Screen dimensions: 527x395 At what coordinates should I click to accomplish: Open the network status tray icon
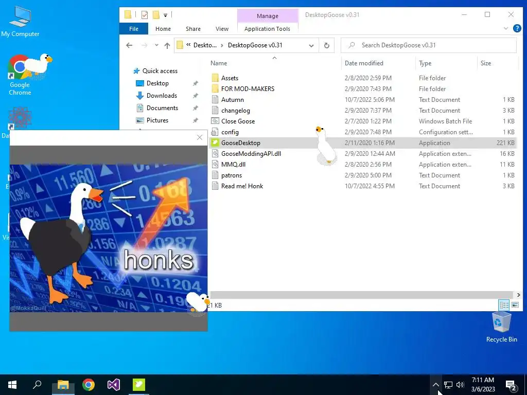(448, 385)
